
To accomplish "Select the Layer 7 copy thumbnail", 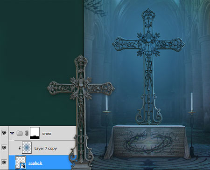I will pos(27,148).
